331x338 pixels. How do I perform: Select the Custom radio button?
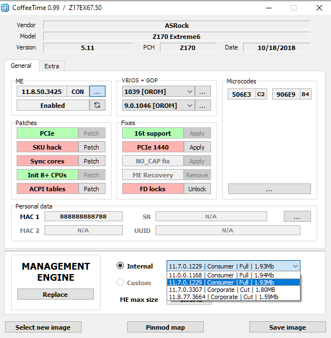coord(120,282)
